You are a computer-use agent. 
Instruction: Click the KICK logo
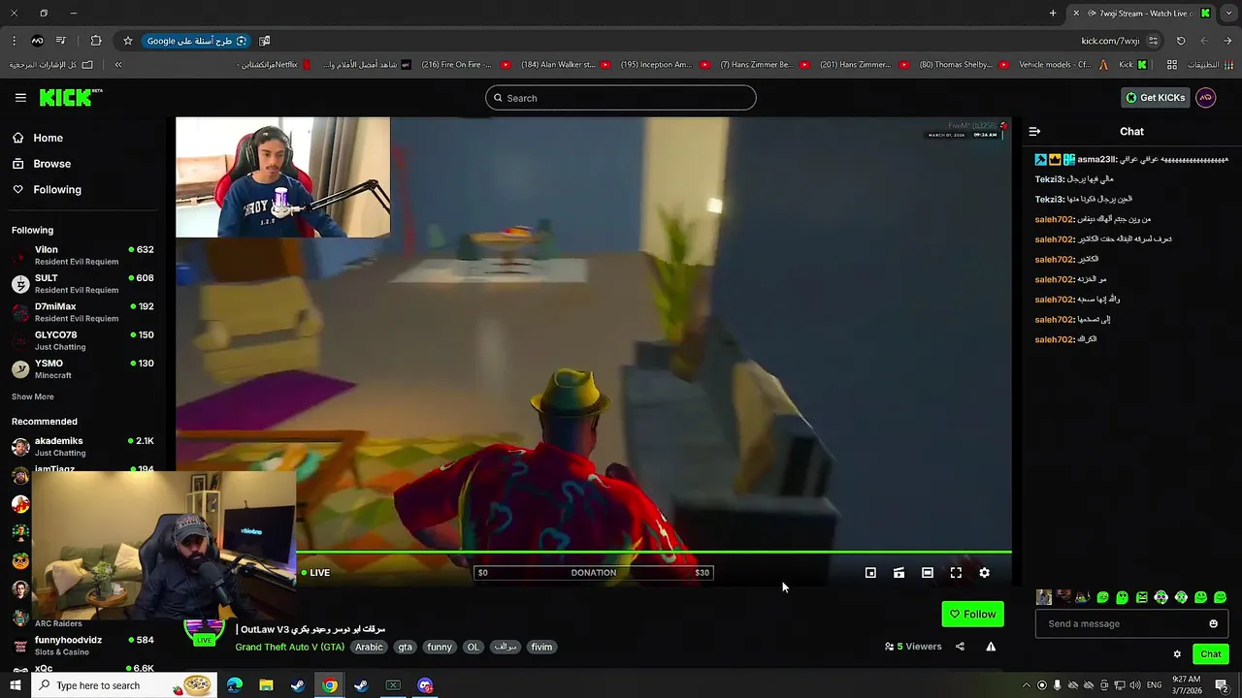tap(70, 97)
